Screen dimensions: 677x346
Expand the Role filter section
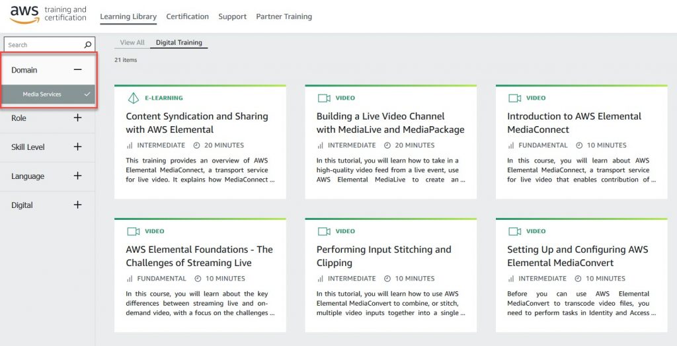(x=78, y=118)
